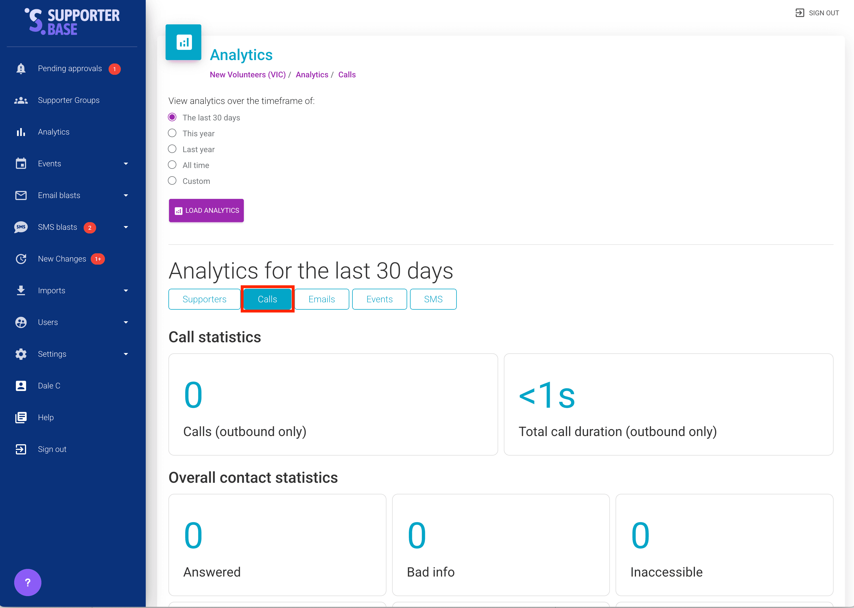Click the New Changes history icon

pos(21,259)
